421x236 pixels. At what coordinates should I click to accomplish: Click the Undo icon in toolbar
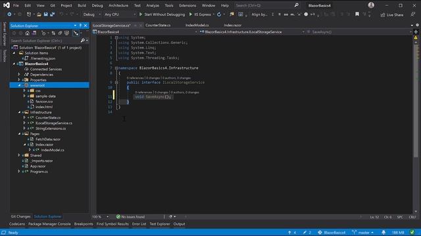coord(61,14)
